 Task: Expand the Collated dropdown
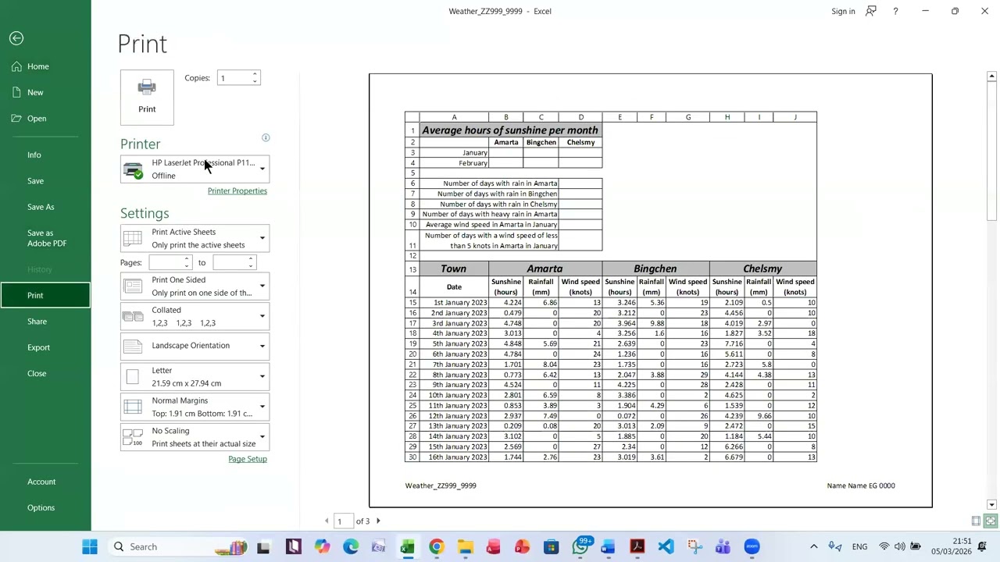pos(195,316)
